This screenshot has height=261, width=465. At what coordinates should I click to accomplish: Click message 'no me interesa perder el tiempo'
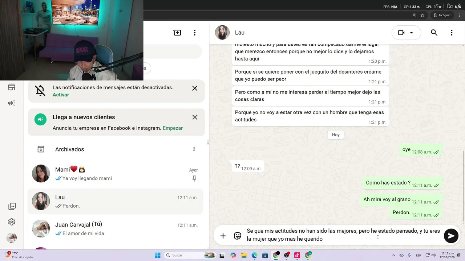click(x=310, y=96)
